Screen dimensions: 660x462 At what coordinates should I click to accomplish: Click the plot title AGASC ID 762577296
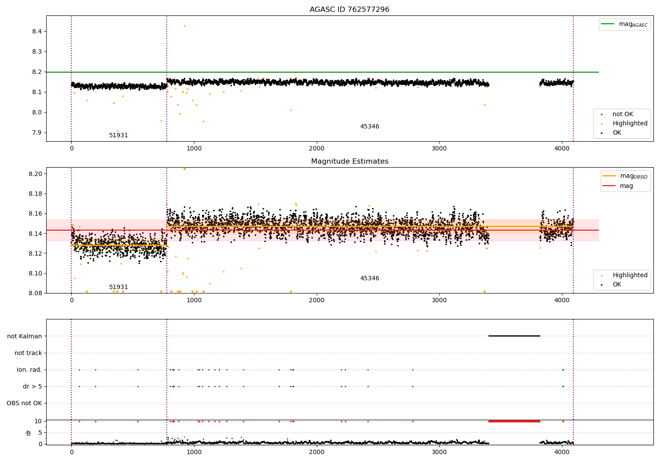click(349, 10)
